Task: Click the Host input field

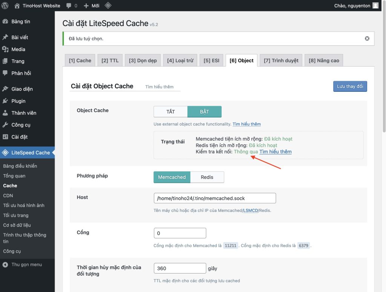Action: [215, 198]
